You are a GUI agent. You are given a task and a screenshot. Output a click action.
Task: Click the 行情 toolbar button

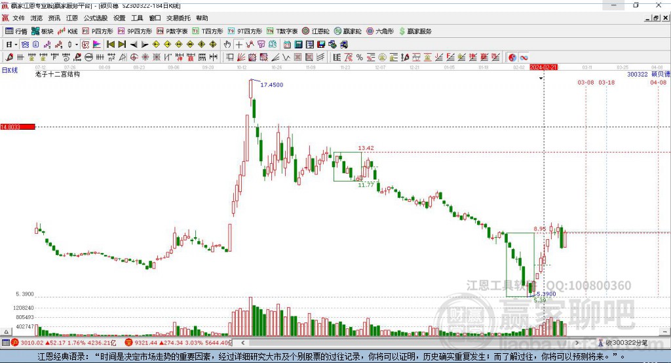(16, 31)
